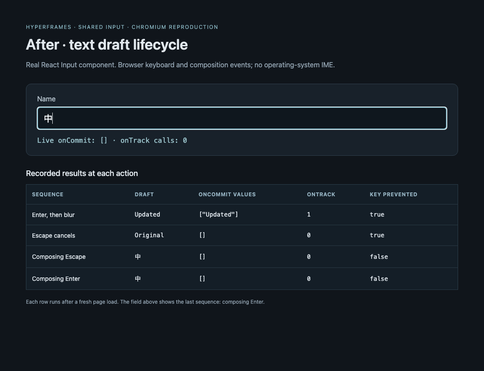The width and height of the screenshot is (484, 371).
Task: Click the Live onCommit status line
Action: (112, 141)
